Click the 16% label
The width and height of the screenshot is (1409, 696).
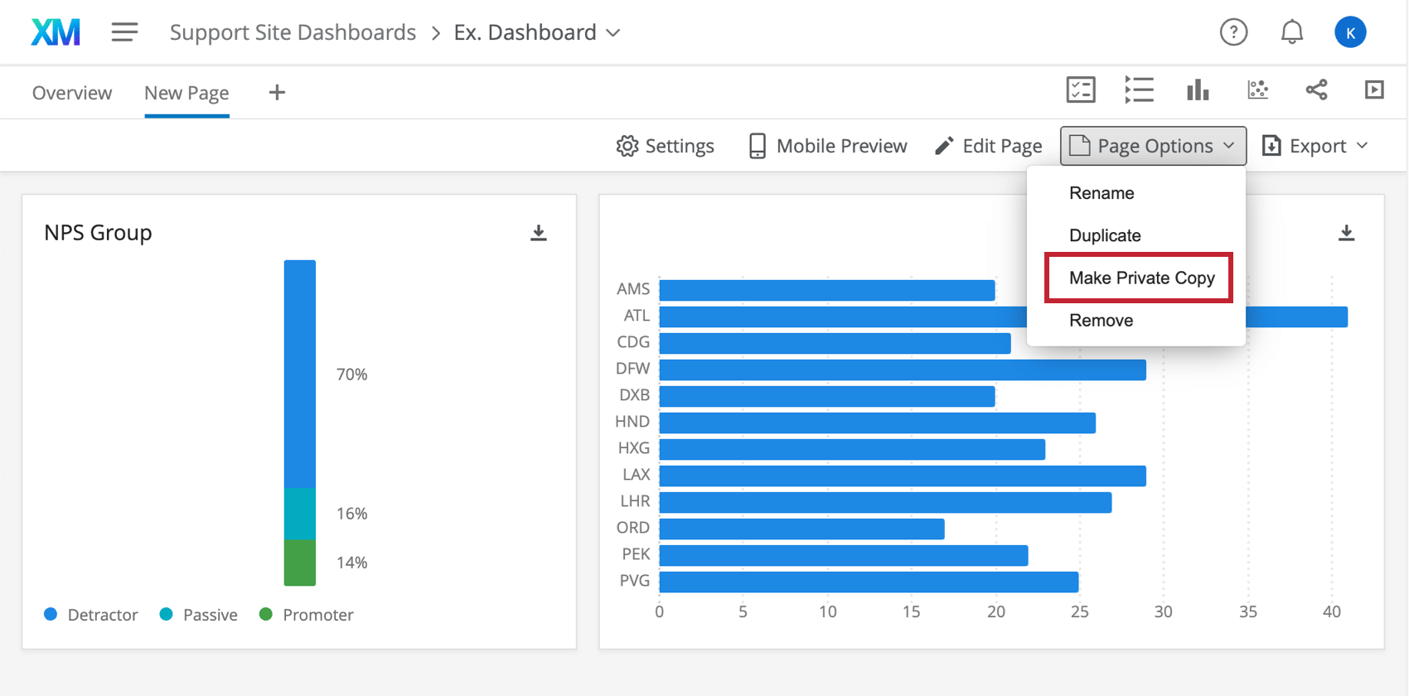(351, 514)
